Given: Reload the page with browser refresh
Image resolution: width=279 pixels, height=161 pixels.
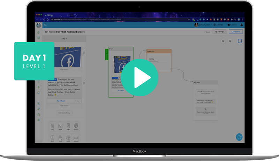Looking at the screenshot, I should point(44,20).
